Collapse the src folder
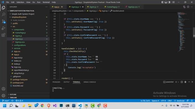Image resolution: width=195 pixels, height=109 pixels. coord(12,26)
